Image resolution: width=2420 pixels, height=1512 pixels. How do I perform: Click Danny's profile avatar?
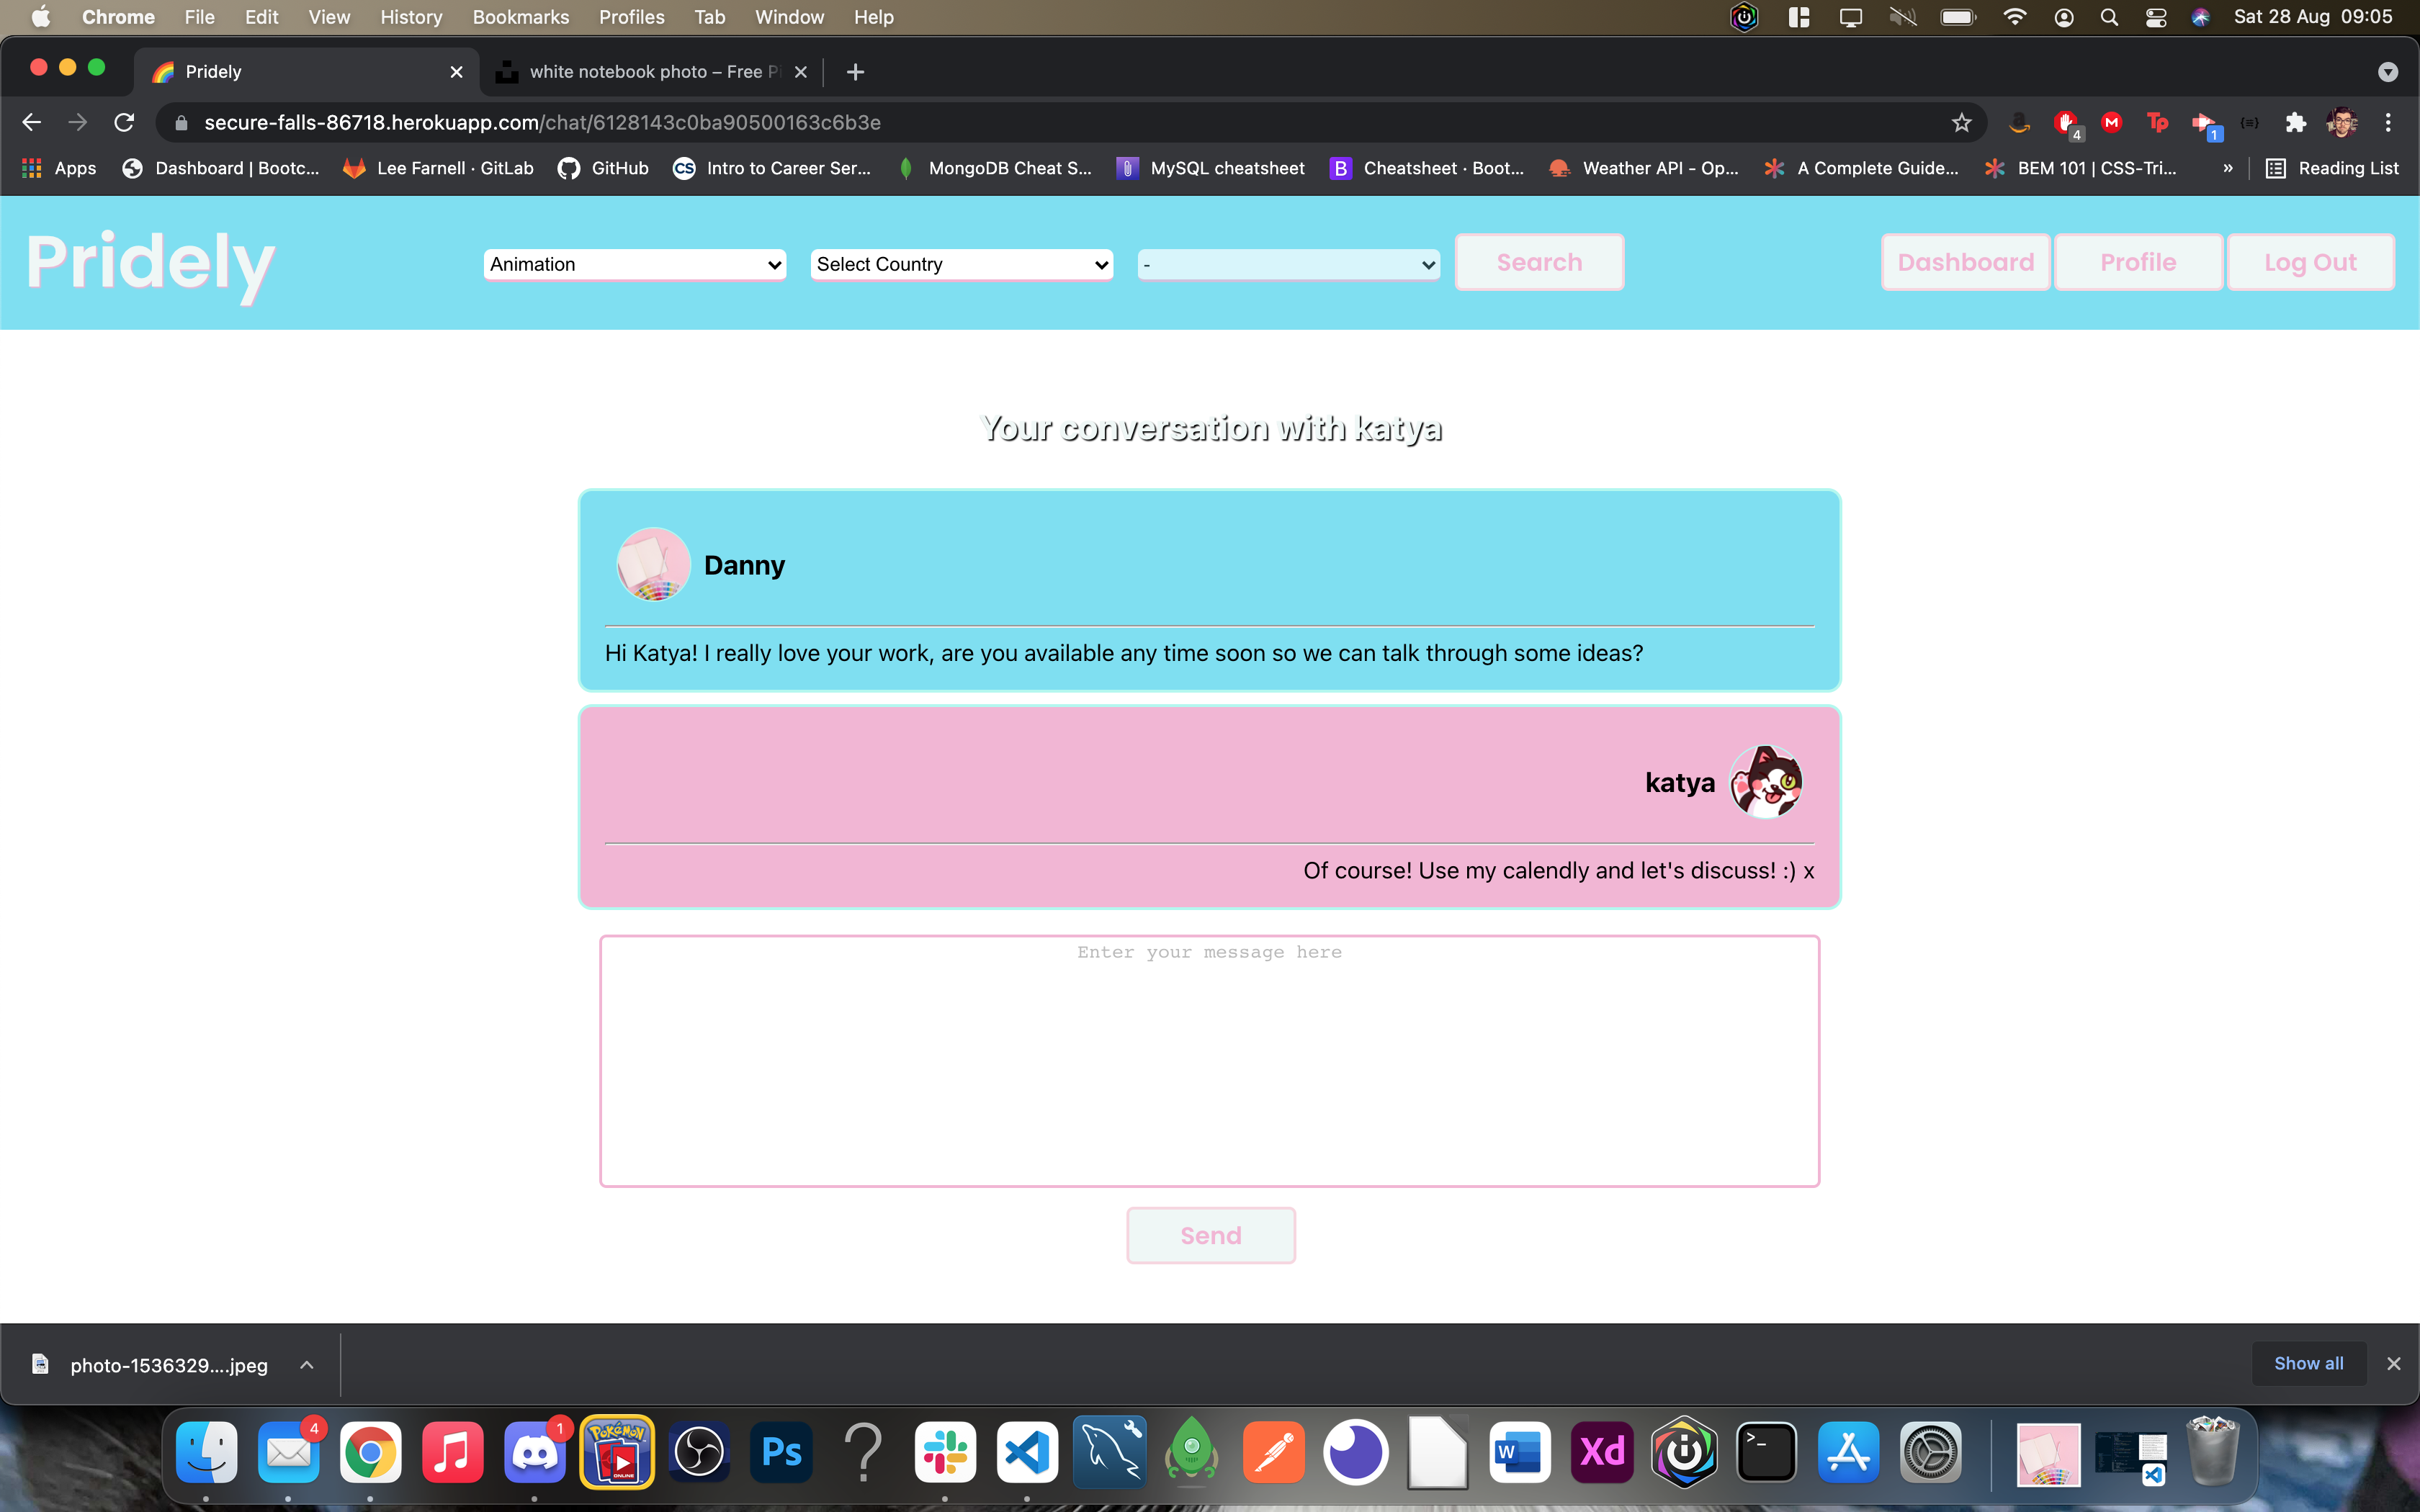(653, 565)
